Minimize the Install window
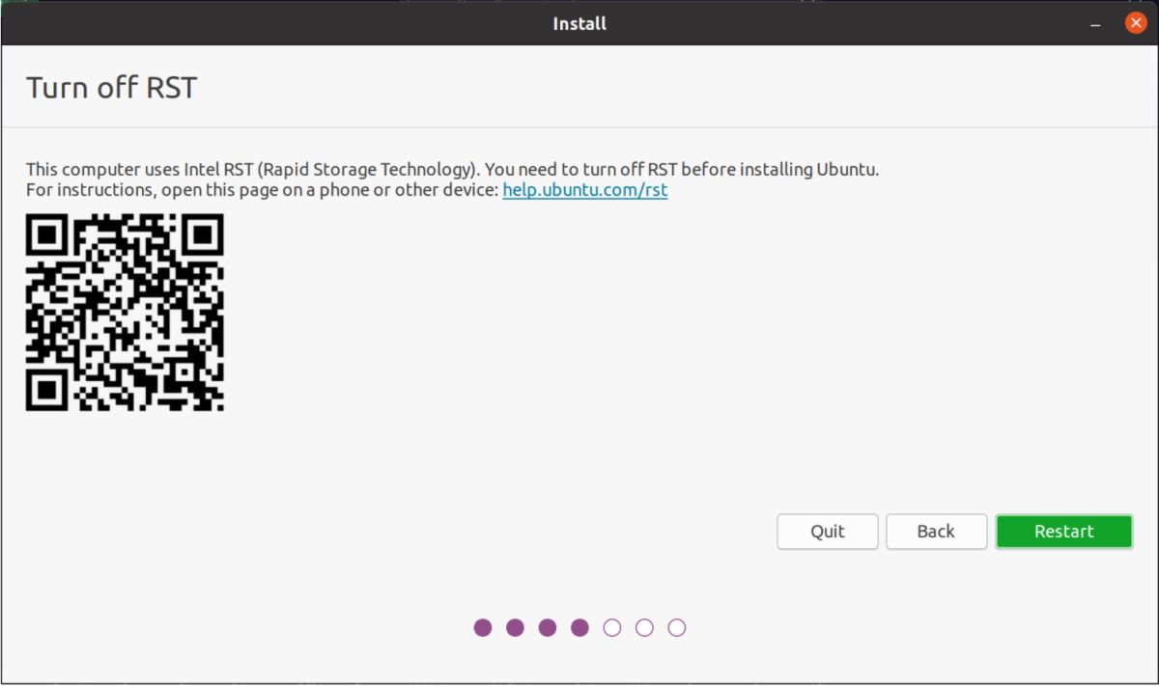 tap(1095, 23)
